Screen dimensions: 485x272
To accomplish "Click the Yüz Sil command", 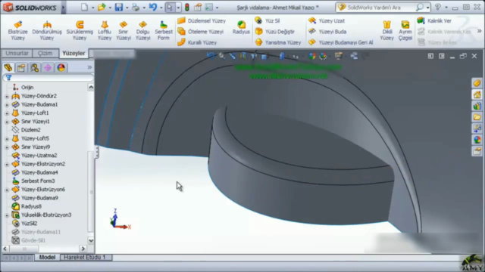I will pos(268,20).
